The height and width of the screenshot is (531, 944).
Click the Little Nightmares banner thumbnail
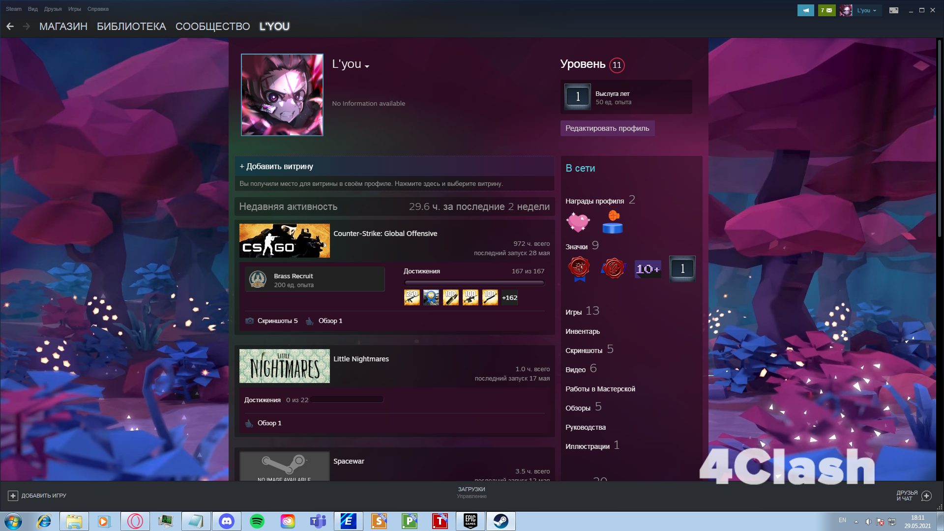[284, 366]
